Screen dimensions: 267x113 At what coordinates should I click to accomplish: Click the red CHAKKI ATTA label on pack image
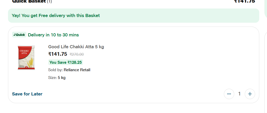click(24, 52)
